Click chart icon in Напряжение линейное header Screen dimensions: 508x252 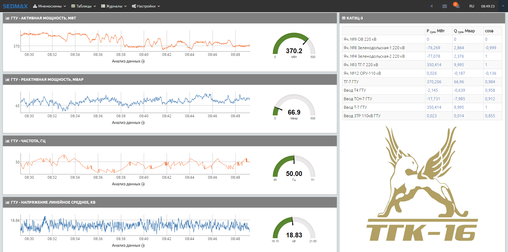pyautogui.click(x=7, y=202)
